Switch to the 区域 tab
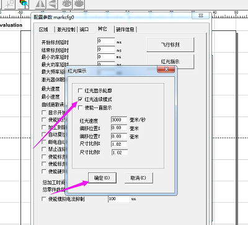The width and height of the screenshot is (248, 225). pos(43,30)
